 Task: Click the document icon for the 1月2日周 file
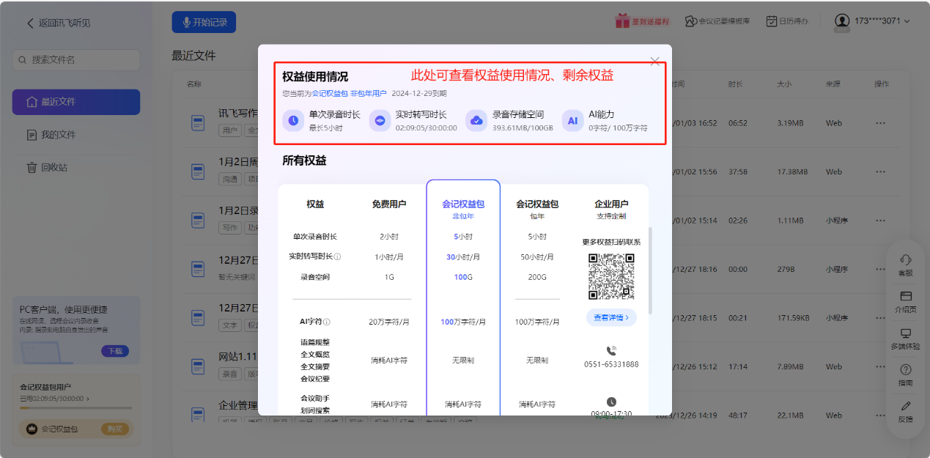coord(198,171)
